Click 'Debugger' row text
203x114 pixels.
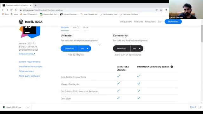point(66,98)
